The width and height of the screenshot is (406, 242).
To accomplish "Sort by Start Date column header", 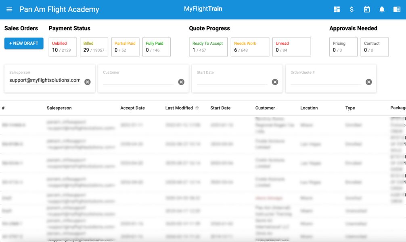I will tap(220, 108).
